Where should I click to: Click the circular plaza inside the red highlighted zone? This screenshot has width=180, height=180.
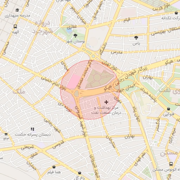(x=97, y=77)
